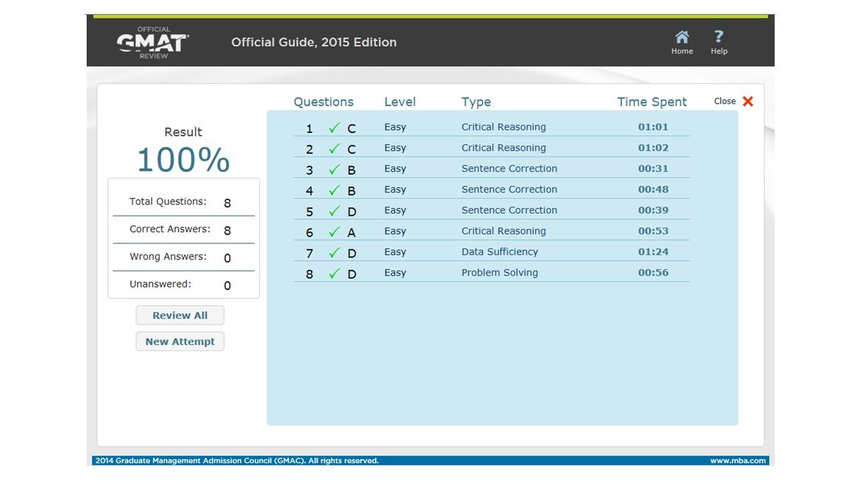Open Help via question mark icon

pyautogui.click(x=718, y=37)
